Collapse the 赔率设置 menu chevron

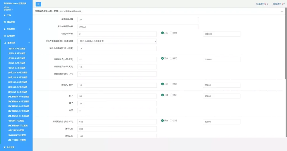tap(29, 43)
